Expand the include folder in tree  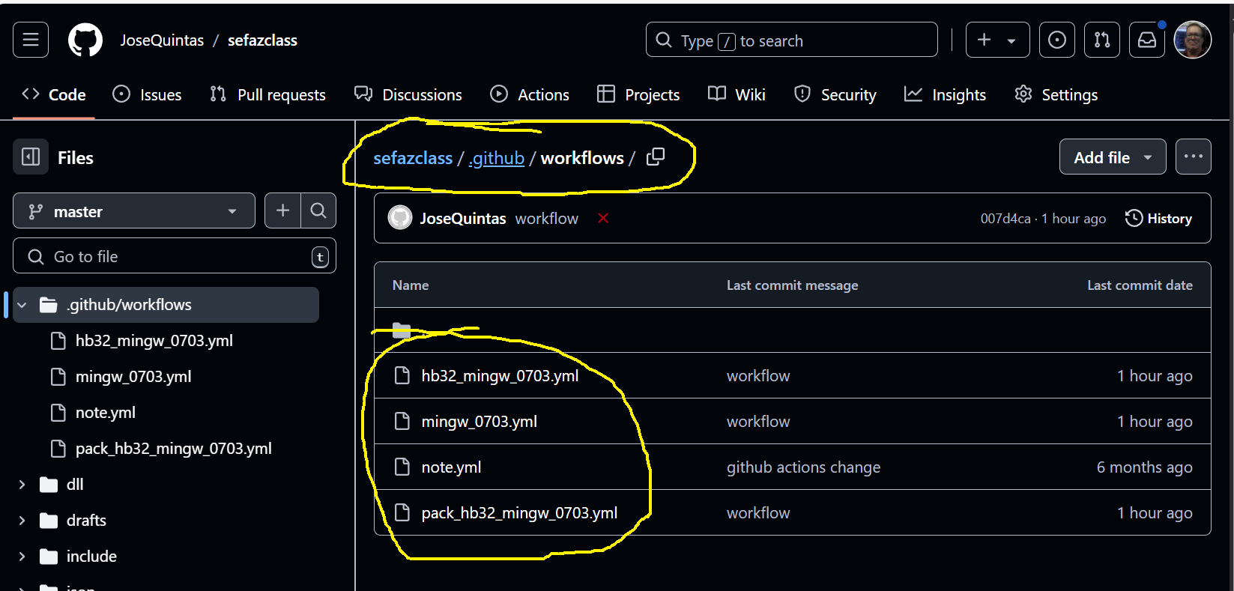pyautogui.click(x=22, y=557)
